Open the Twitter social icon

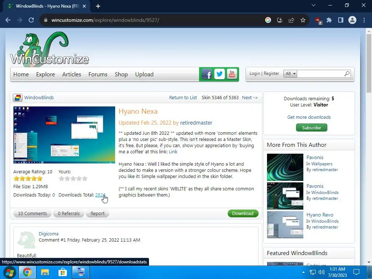[219, 74]
